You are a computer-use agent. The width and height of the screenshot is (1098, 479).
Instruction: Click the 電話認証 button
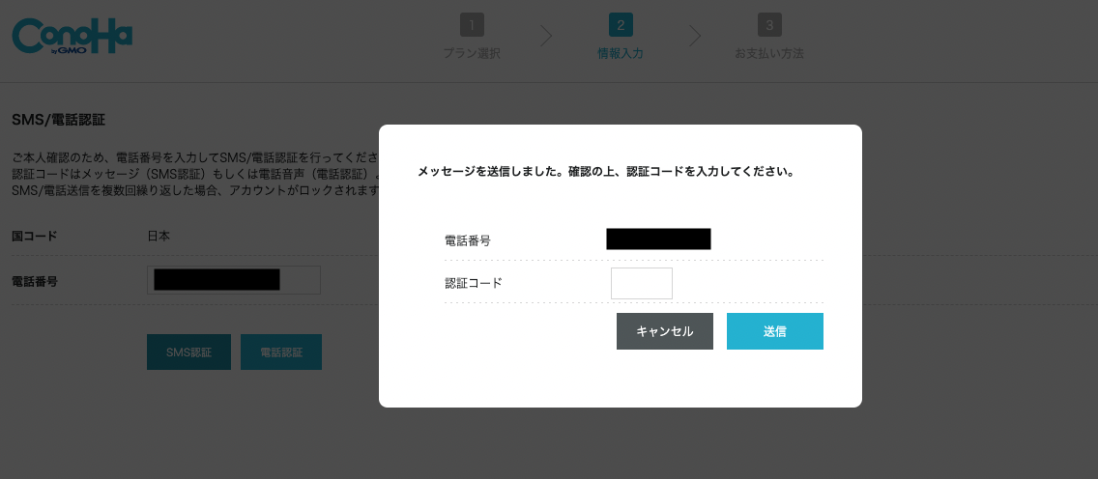(281, 352)
